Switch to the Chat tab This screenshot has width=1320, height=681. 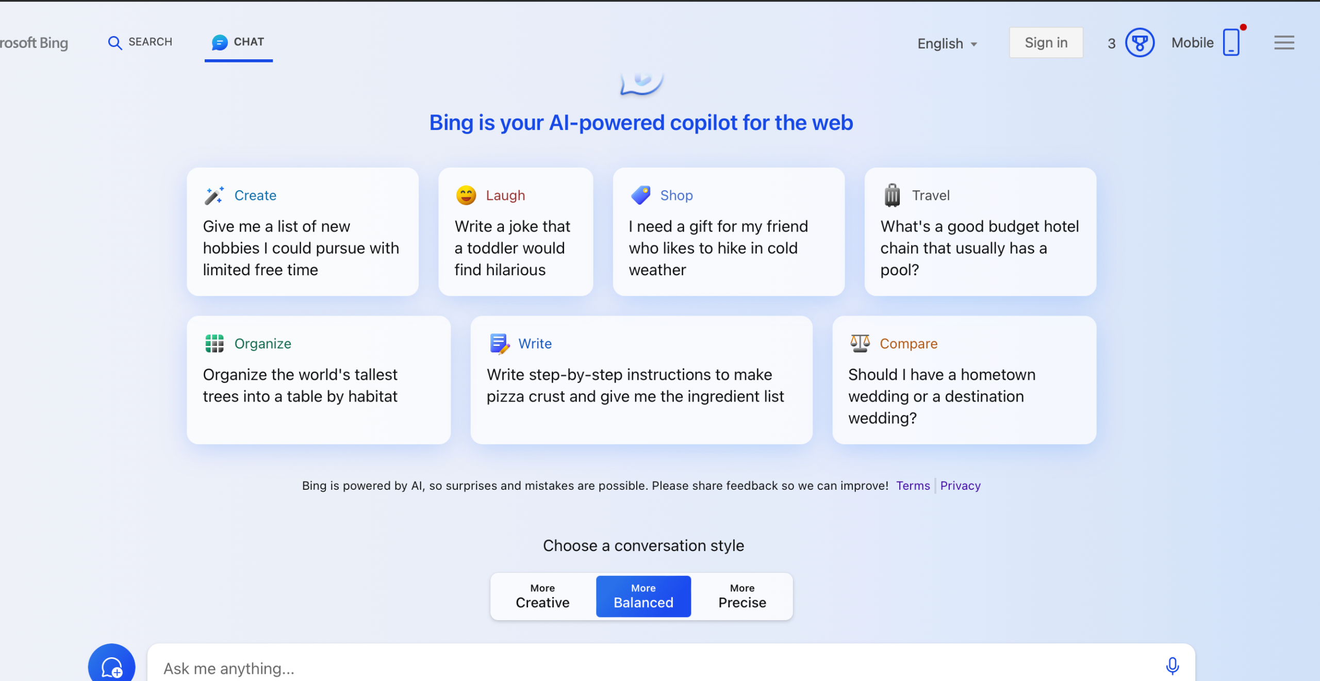point(238,42)
